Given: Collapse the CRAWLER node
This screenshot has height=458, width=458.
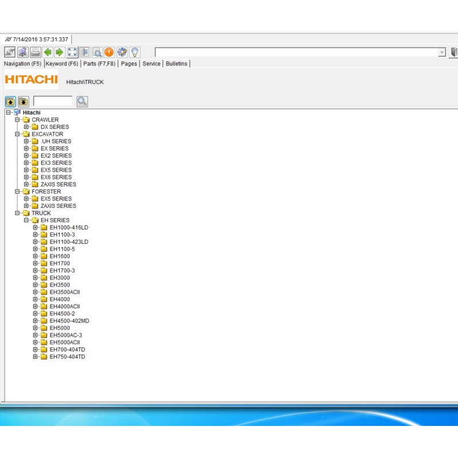Looking at the screenshot, I should click(x=17, y=120).
